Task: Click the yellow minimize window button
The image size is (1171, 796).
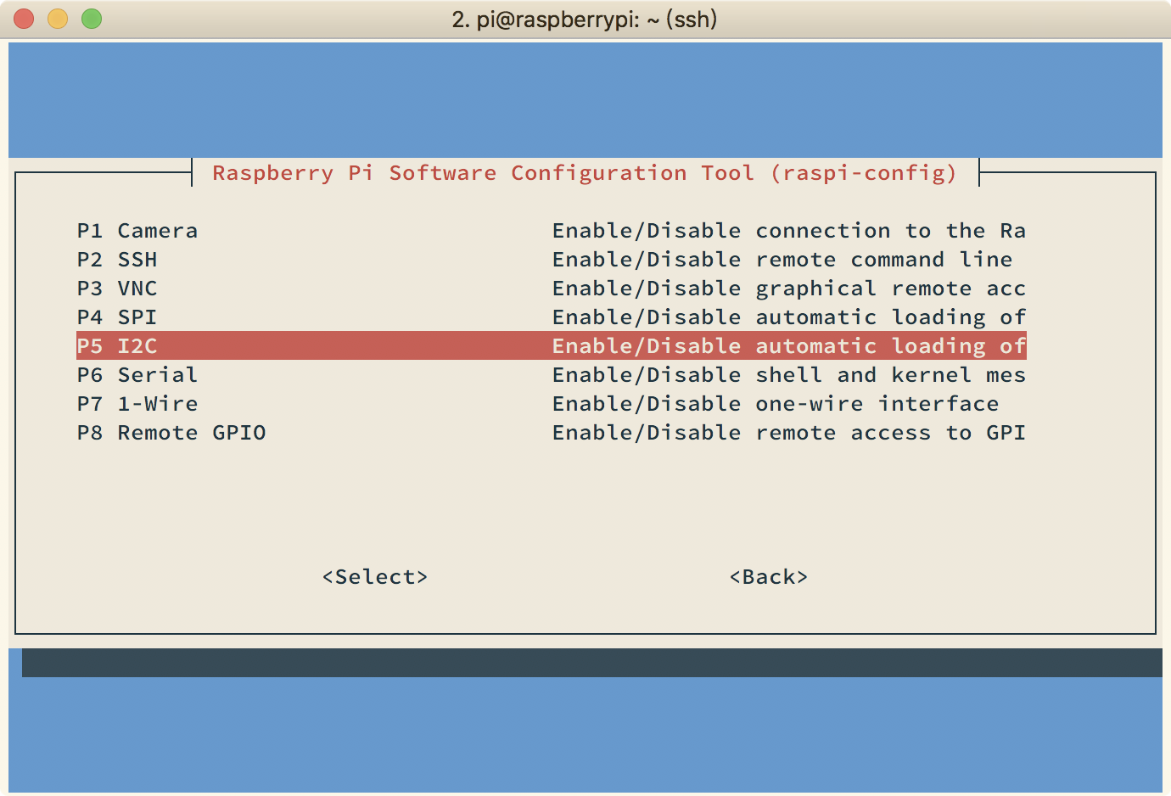Action: coord(58,19)
